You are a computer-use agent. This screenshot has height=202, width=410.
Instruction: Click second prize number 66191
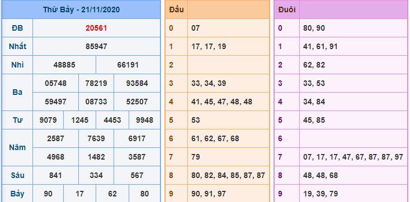[128, 65]
